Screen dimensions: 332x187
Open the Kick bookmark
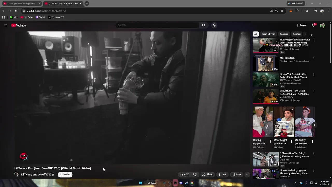(x=14, y=17)
